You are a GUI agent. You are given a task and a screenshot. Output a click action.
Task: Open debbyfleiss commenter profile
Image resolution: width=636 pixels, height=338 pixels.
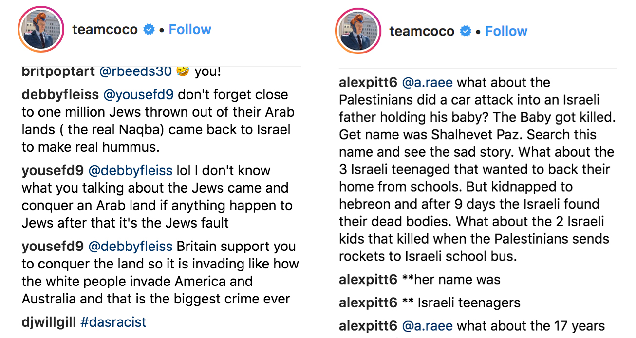point(60,95)
